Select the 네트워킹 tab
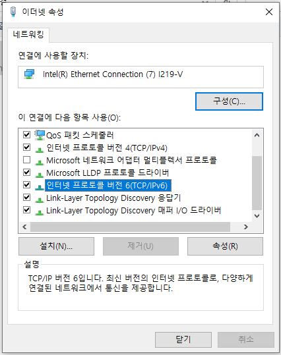This screenshot has height=355, width=281. point(28,35)
